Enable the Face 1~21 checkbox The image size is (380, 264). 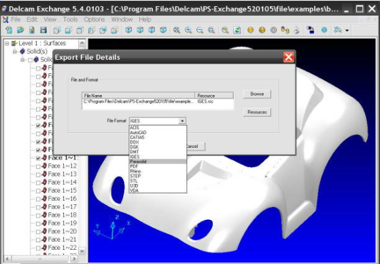[x=38, y=240]
